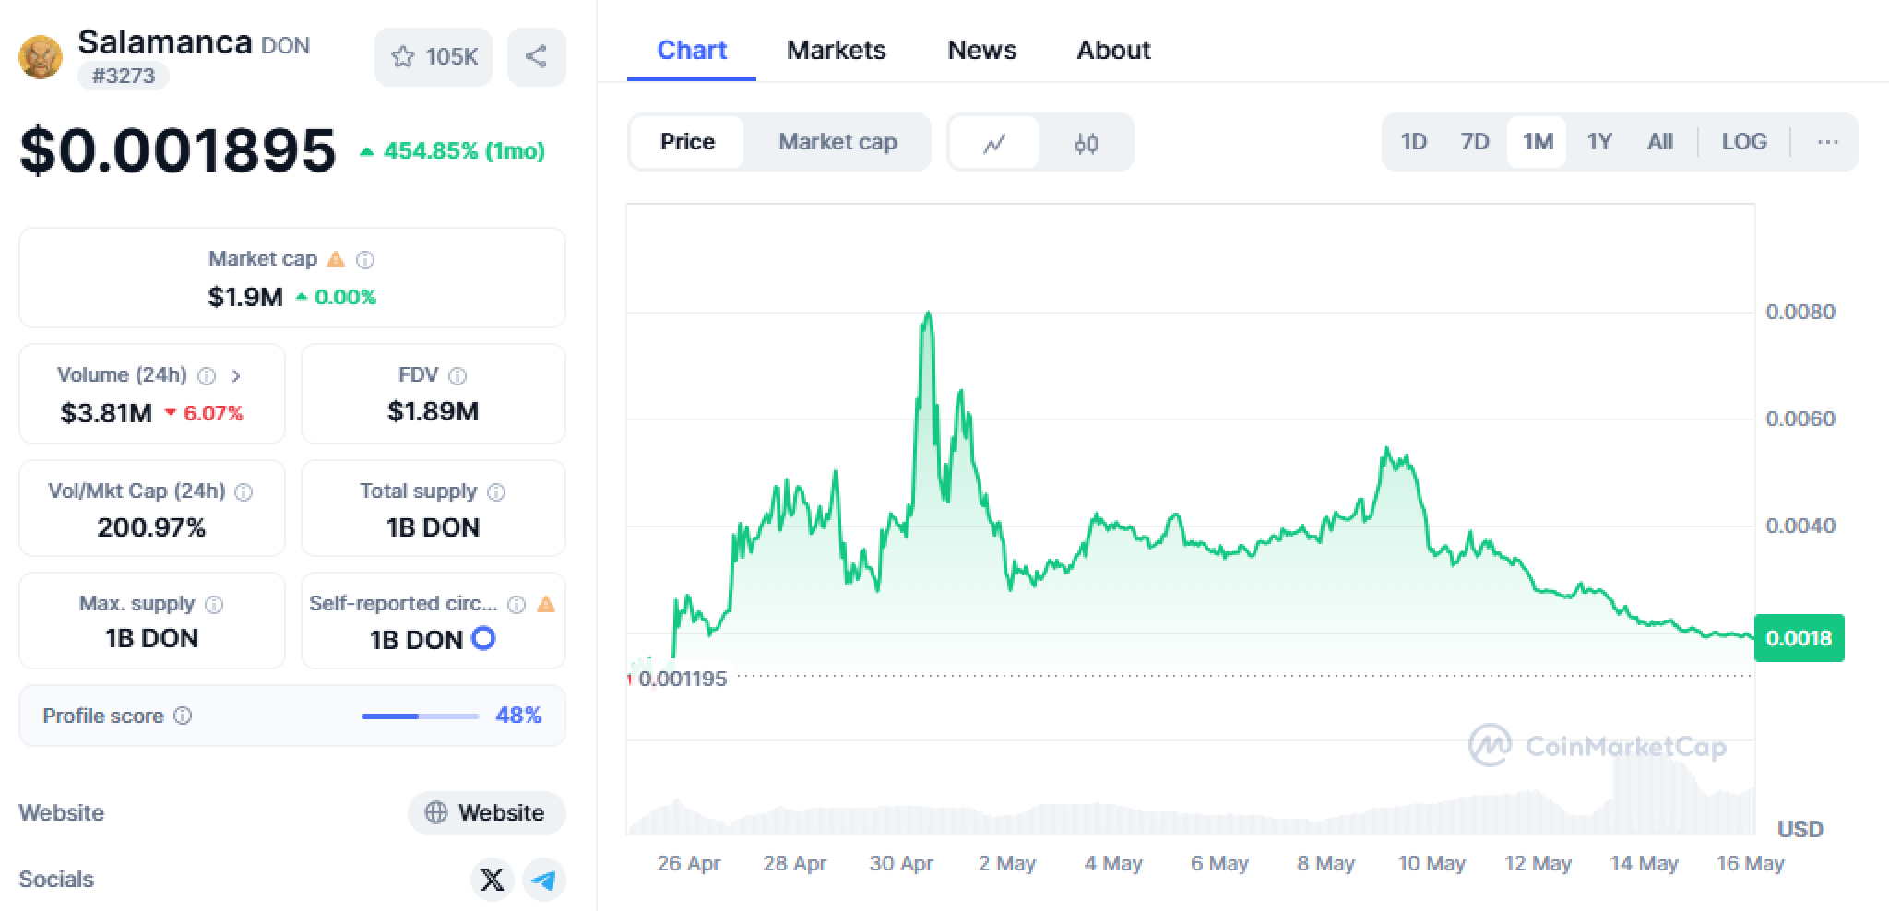The height and width of the screenshot is (911, 1889).
Task: Click the info icon next to FDV
Action: [x=457, y=375]
